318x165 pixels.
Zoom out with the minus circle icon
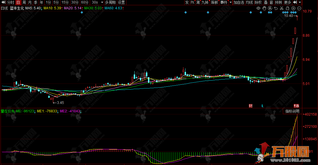tap(299, 8)
